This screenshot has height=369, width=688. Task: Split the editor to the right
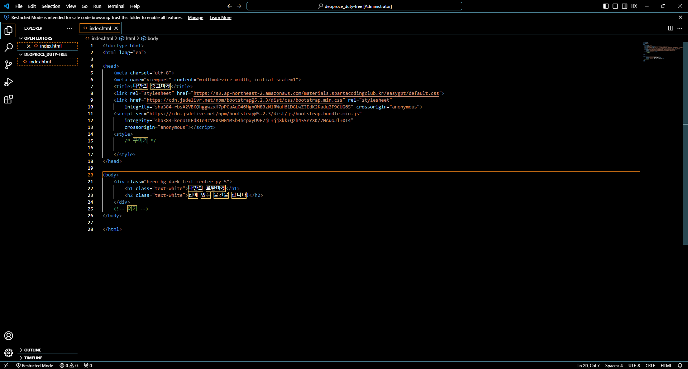[670, 28]
